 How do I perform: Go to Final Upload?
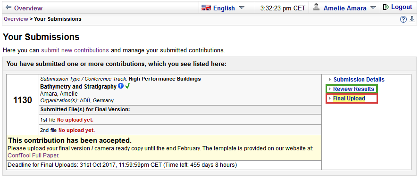pos(349,98)
